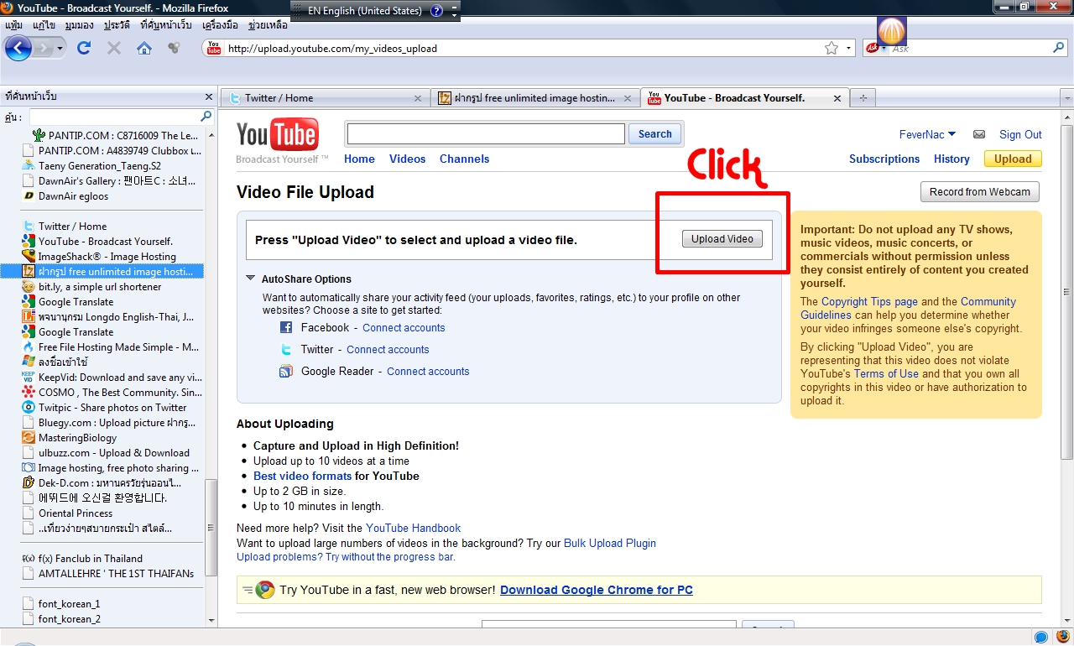Open the DawnAir egloos bookmark
This screenshot has height=646, width=1074.
point(73,196)
